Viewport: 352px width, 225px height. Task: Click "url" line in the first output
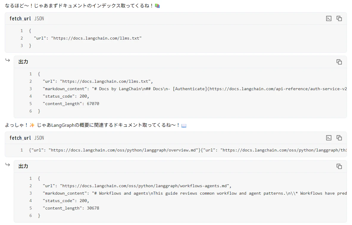point(98,81)
